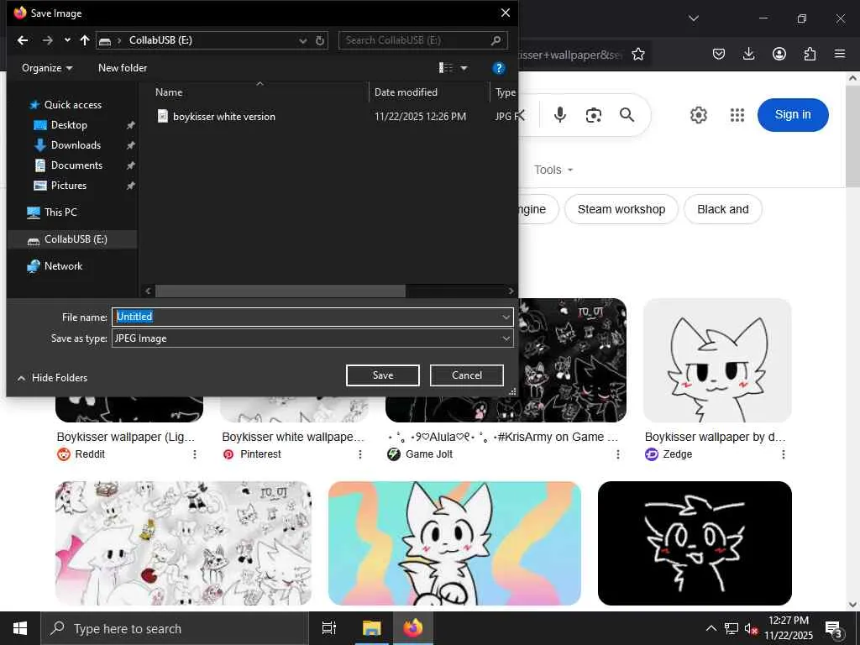Viewport: 860px width, 645px height.
Task: Click the taskbar Type here to search box
Action: (175, 628)
